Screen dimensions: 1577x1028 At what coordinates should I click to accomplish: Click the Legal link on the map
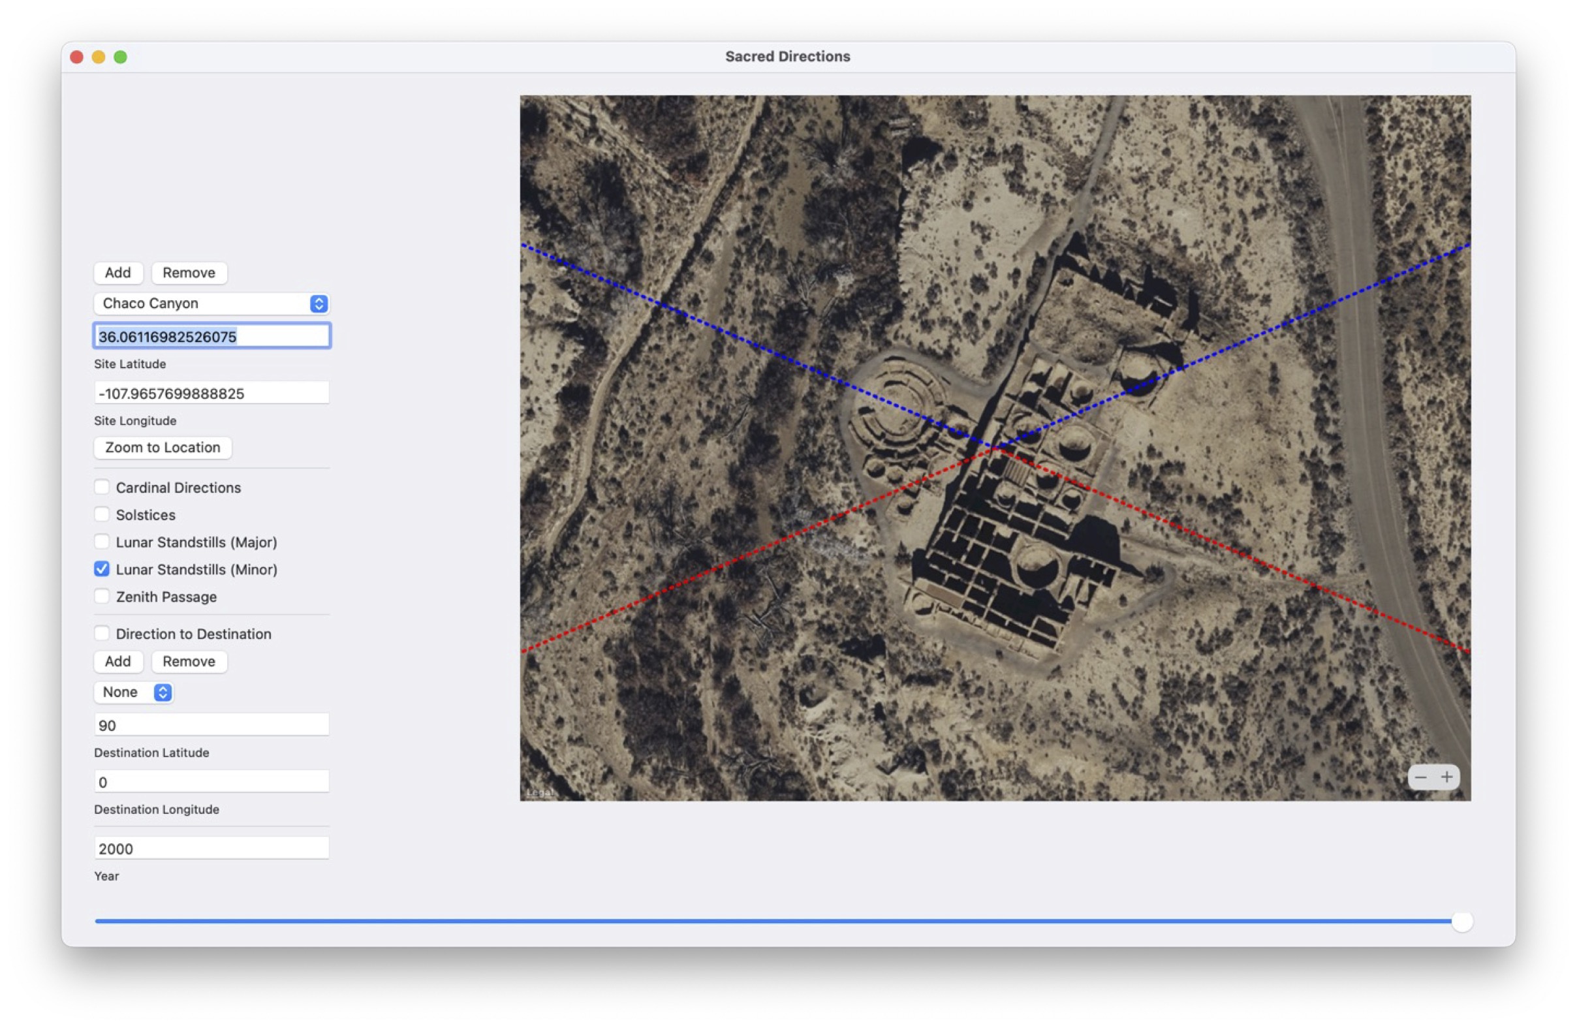[x=539, y=792]
